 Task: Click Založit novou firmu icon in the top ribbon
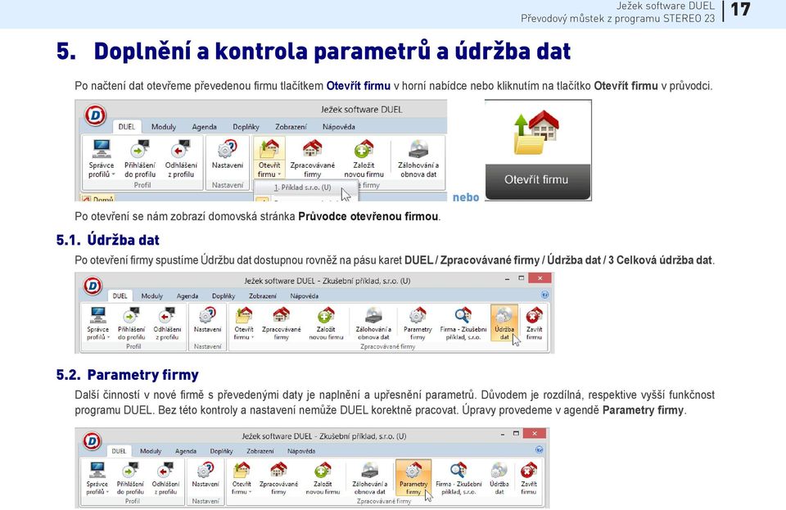[364, 158]
